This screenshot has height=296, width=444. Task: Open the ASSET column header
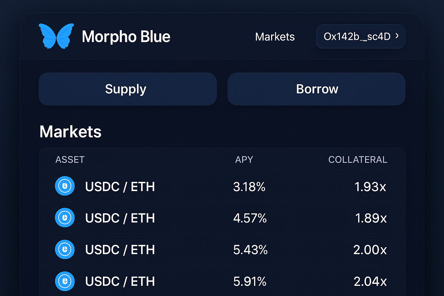[x=70, y=159]
